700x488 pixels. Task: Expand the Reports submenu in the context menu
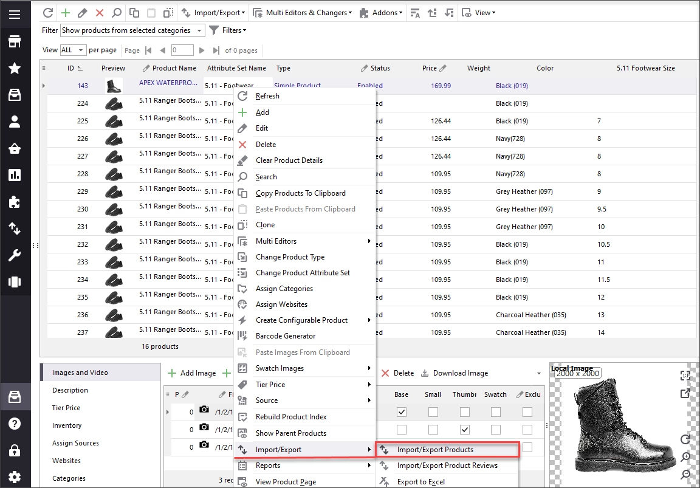(x=306, y=466)
